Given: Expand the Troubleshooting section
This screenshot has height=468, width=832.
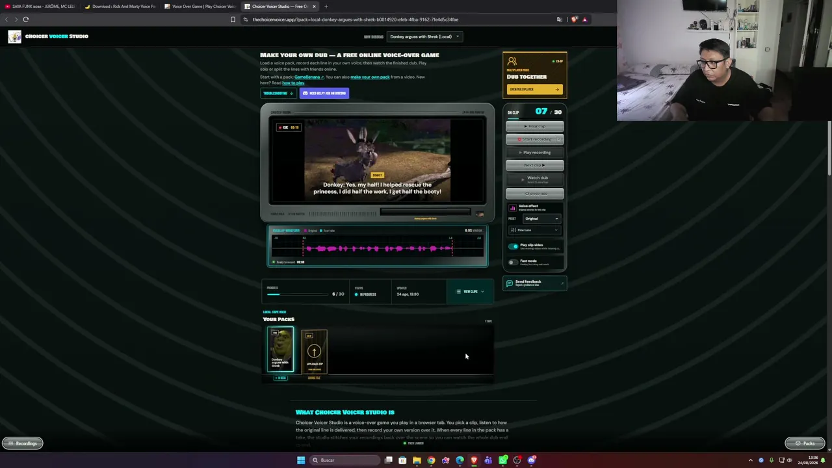Looking at the screenshot, I should point(278,93).
